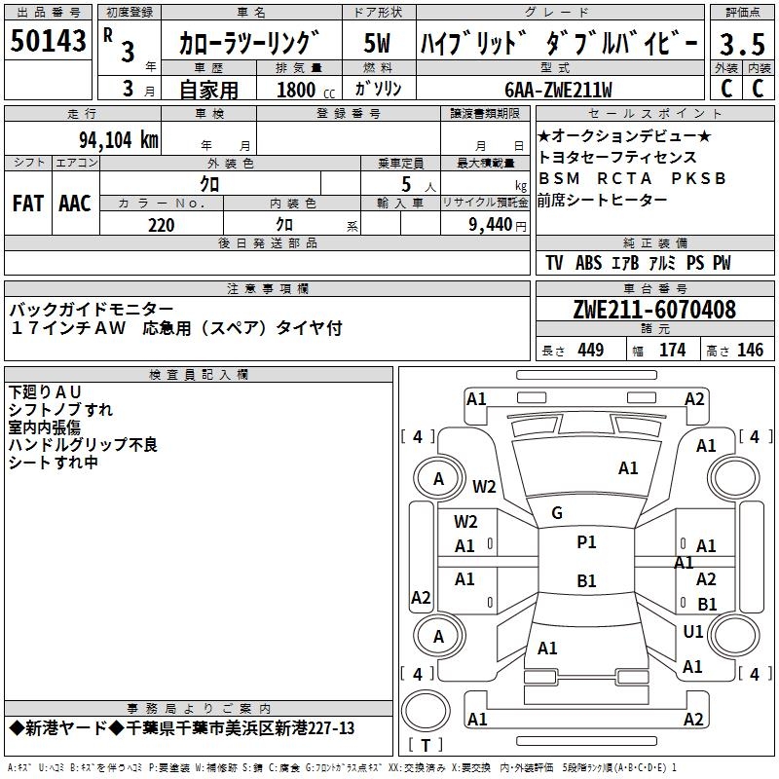Select the car name カローラツーリング
The height and width of the screenshot is (779, 779).
point(249,44)
